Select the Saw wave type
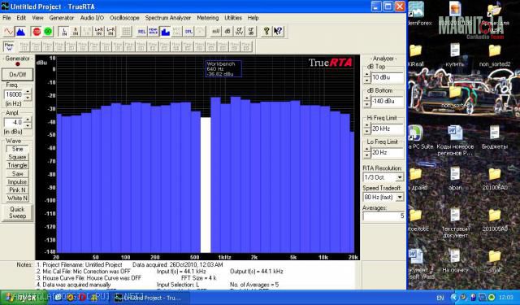Image resolution: width=520 pixels, height=305 pixels. tap(18, 173)
